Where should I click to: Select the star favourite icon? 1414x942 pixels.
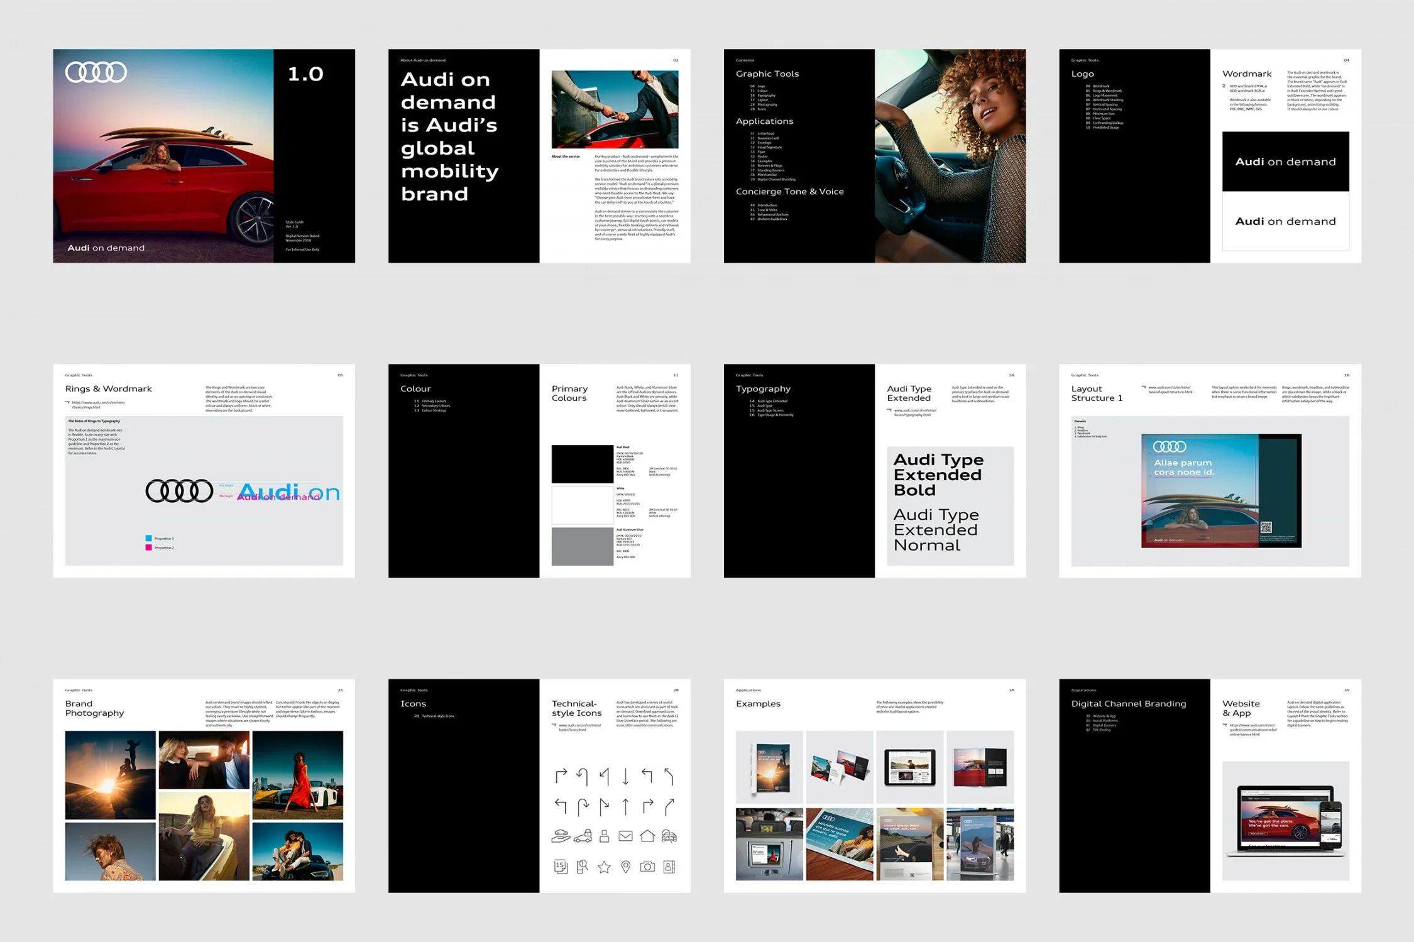point(604,867)
